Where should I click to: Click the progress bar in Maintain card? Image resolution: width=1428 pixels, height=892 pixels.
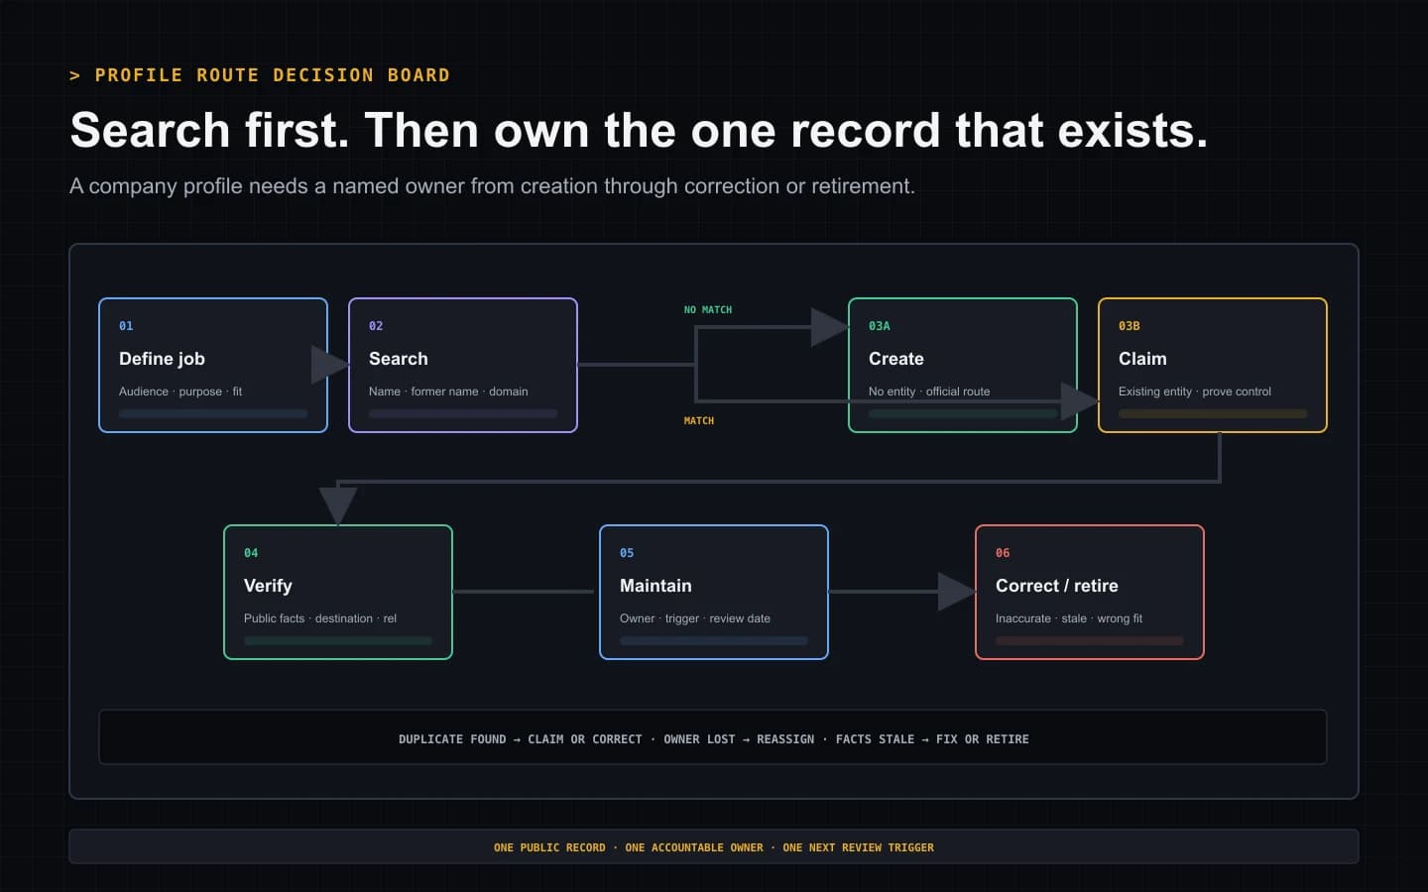[x=714, y=640]
